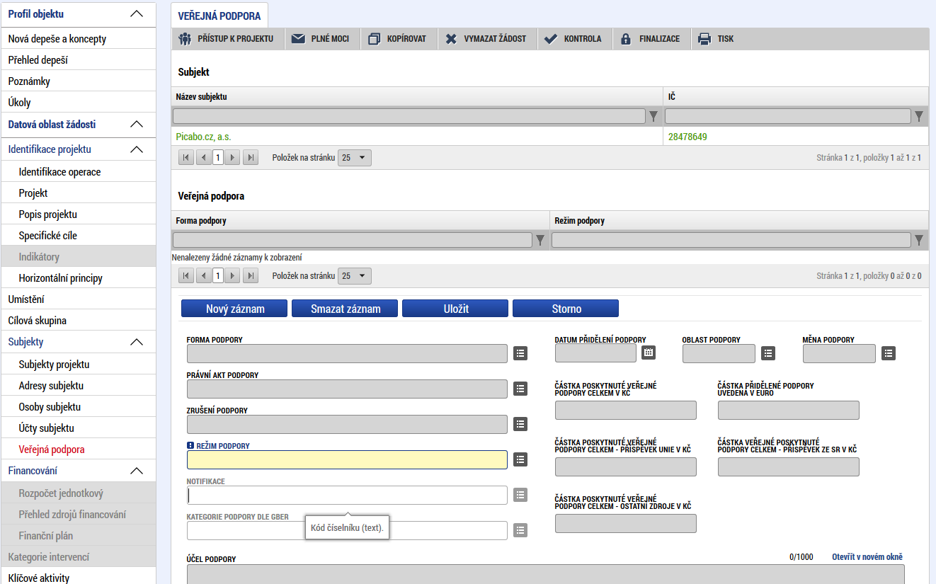Open list picker for Režim podpory field
Screen dimensions: 936x584
pos(520,459)
